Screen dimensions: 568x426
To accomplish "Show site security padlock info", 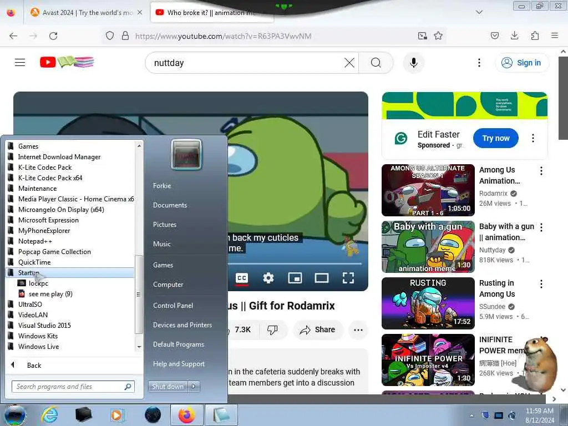I will coord(125,35).
